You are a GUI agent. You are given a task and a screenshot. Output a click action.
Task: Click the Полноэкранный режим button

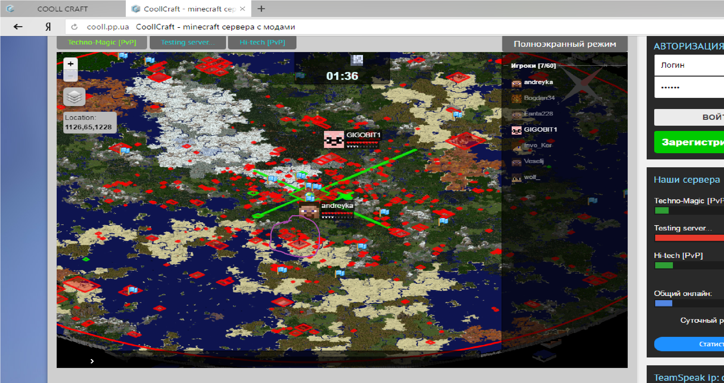click(564, 44)
